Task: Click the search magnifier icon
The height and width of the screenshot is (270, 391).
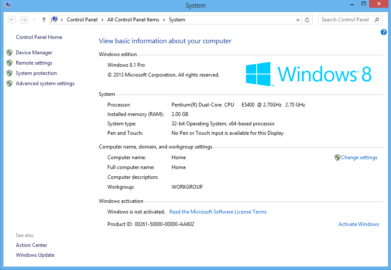Action: (x=377, y=20)
